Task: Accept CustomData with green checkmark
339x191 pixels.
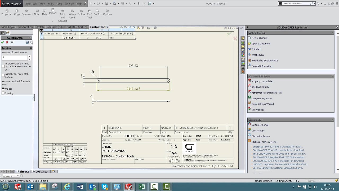Action: [2, 42]
